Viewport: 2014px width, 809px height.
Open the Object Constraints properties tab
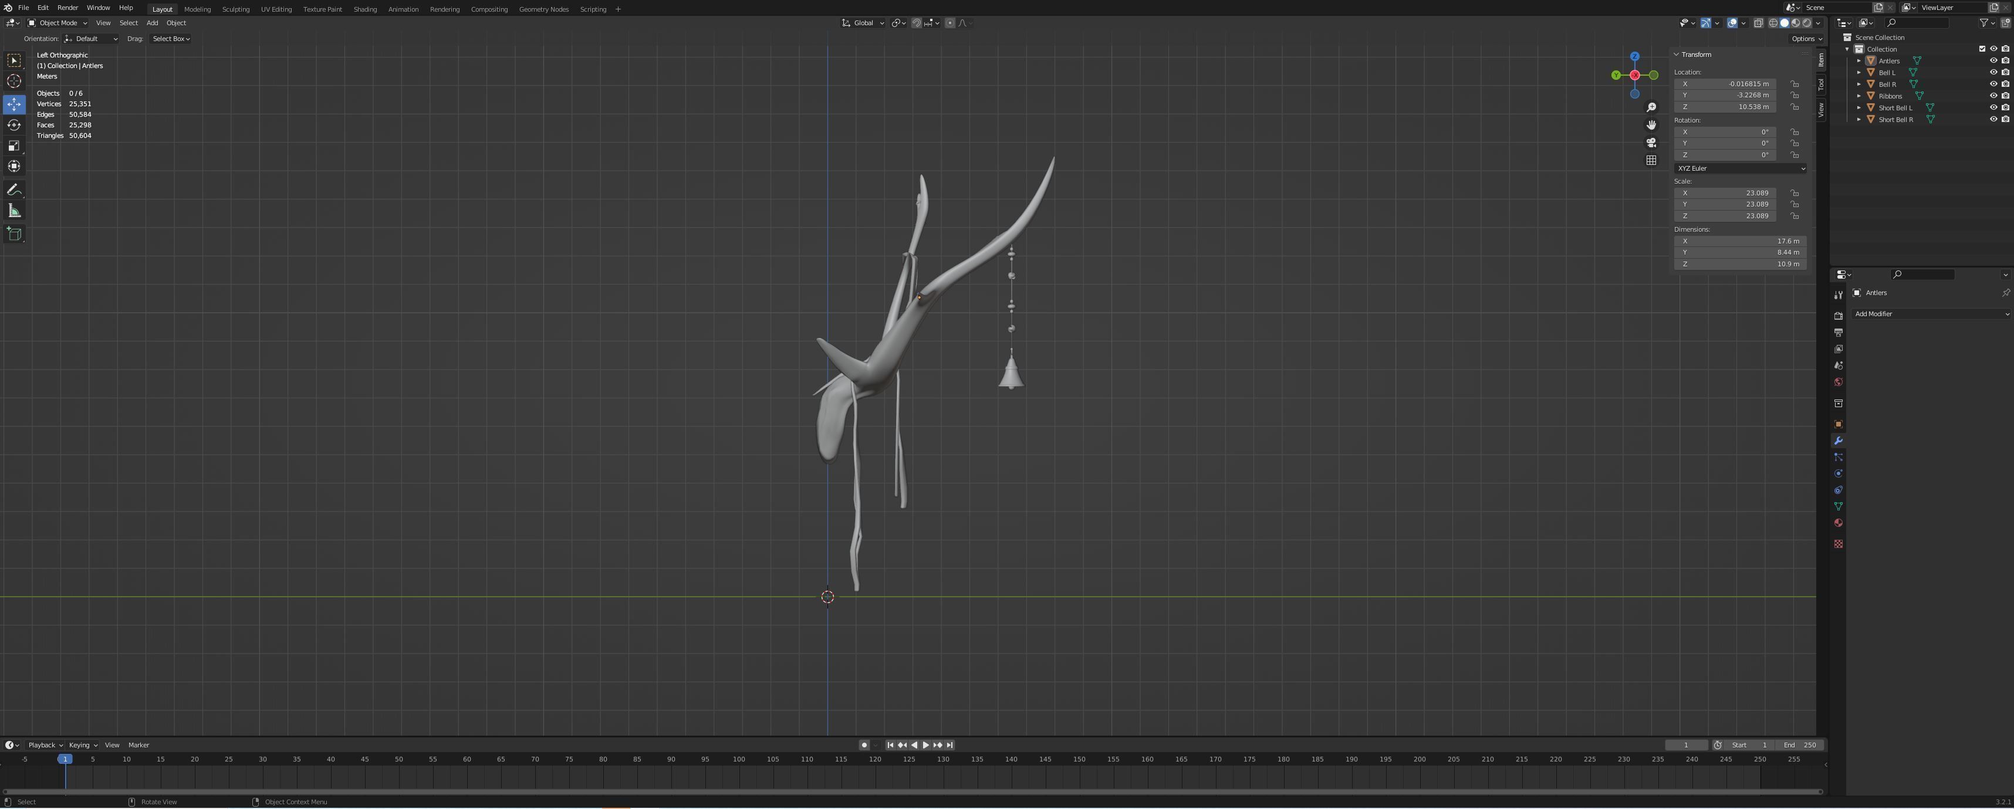1838,490
